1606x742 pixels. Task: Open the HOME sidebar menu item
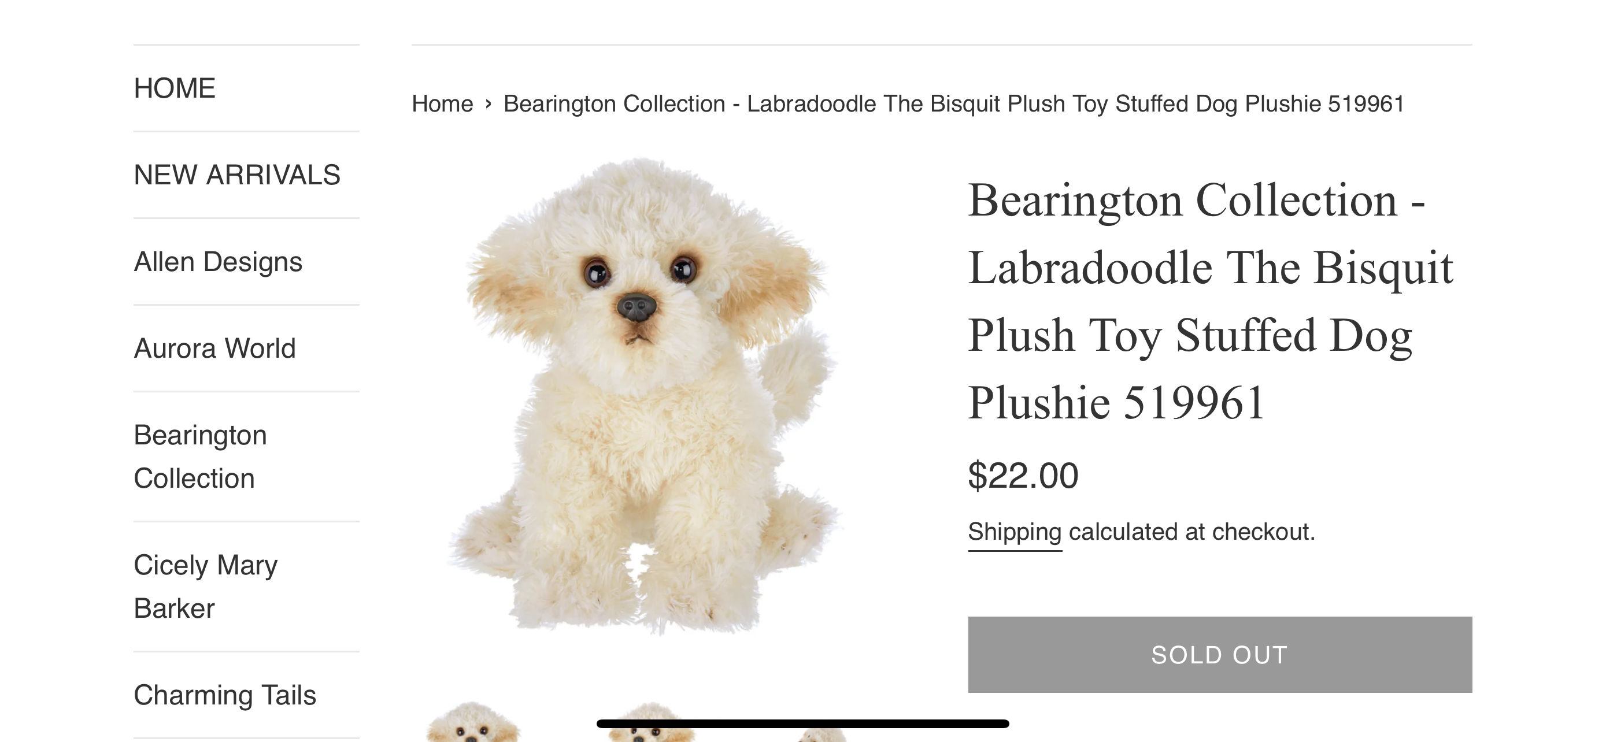coord(175,88)
